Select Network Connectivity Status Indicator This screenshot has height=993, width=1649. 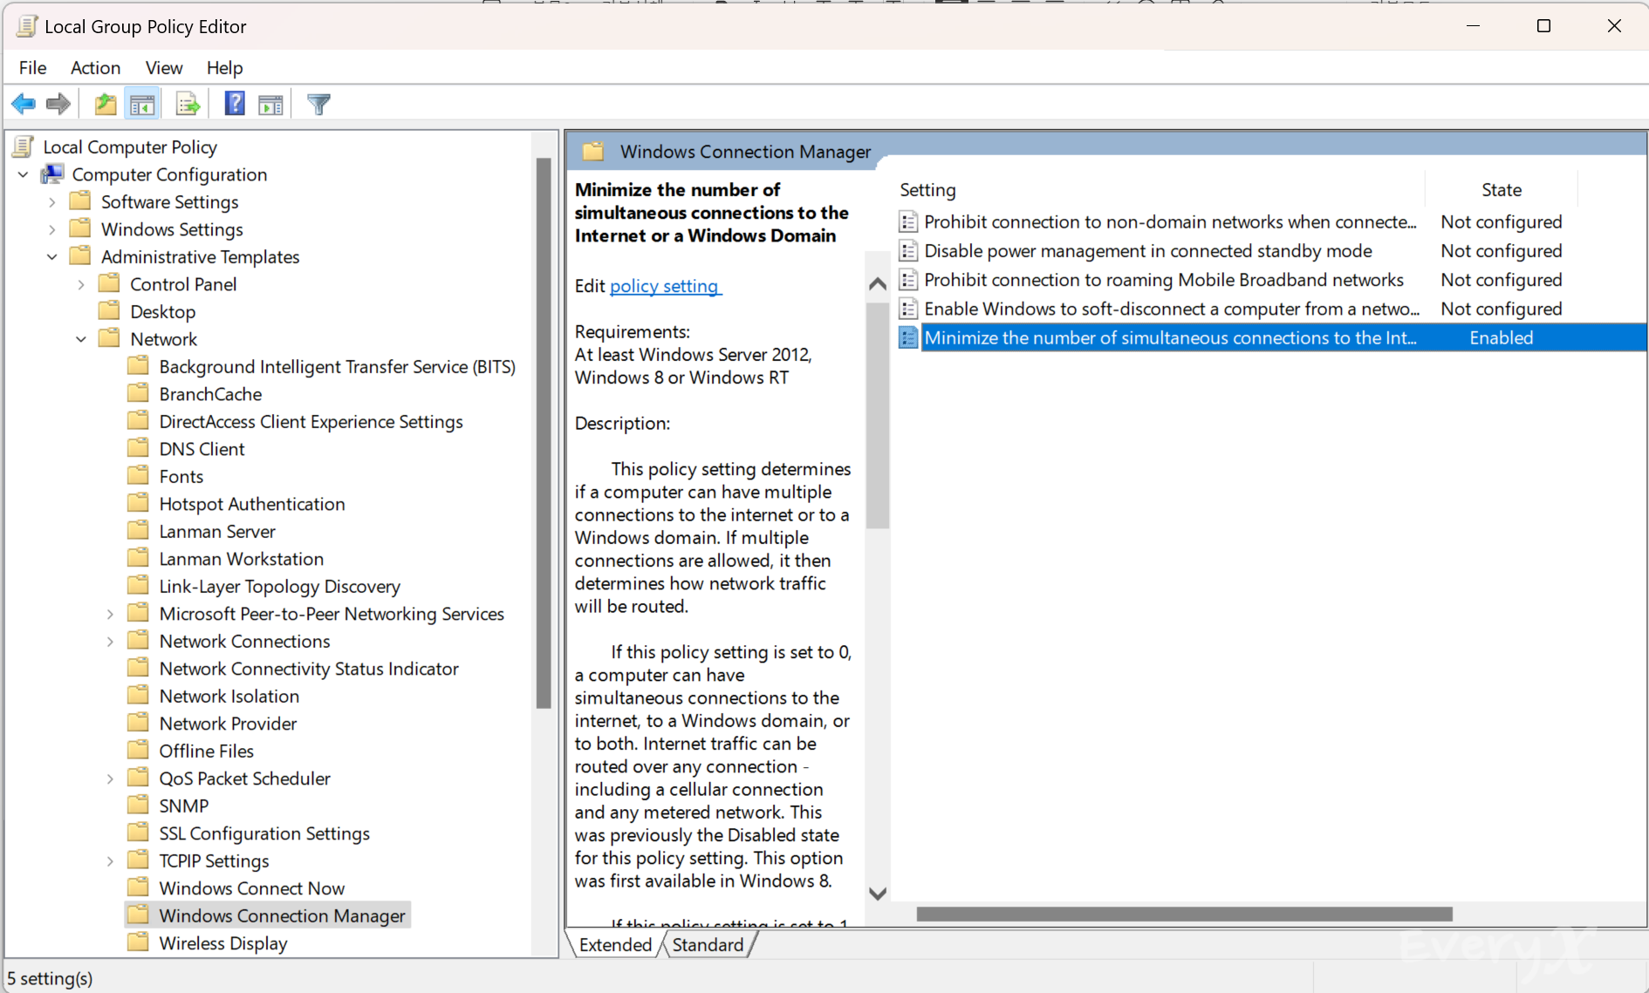(308, 669)
